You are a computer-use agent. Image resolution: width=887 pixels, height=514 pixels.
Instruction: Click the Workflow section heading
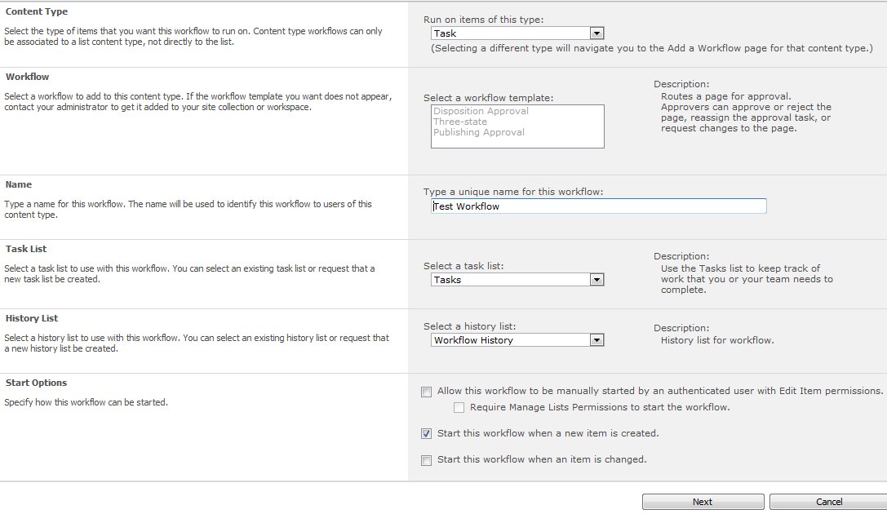click(x=28, y=77)
